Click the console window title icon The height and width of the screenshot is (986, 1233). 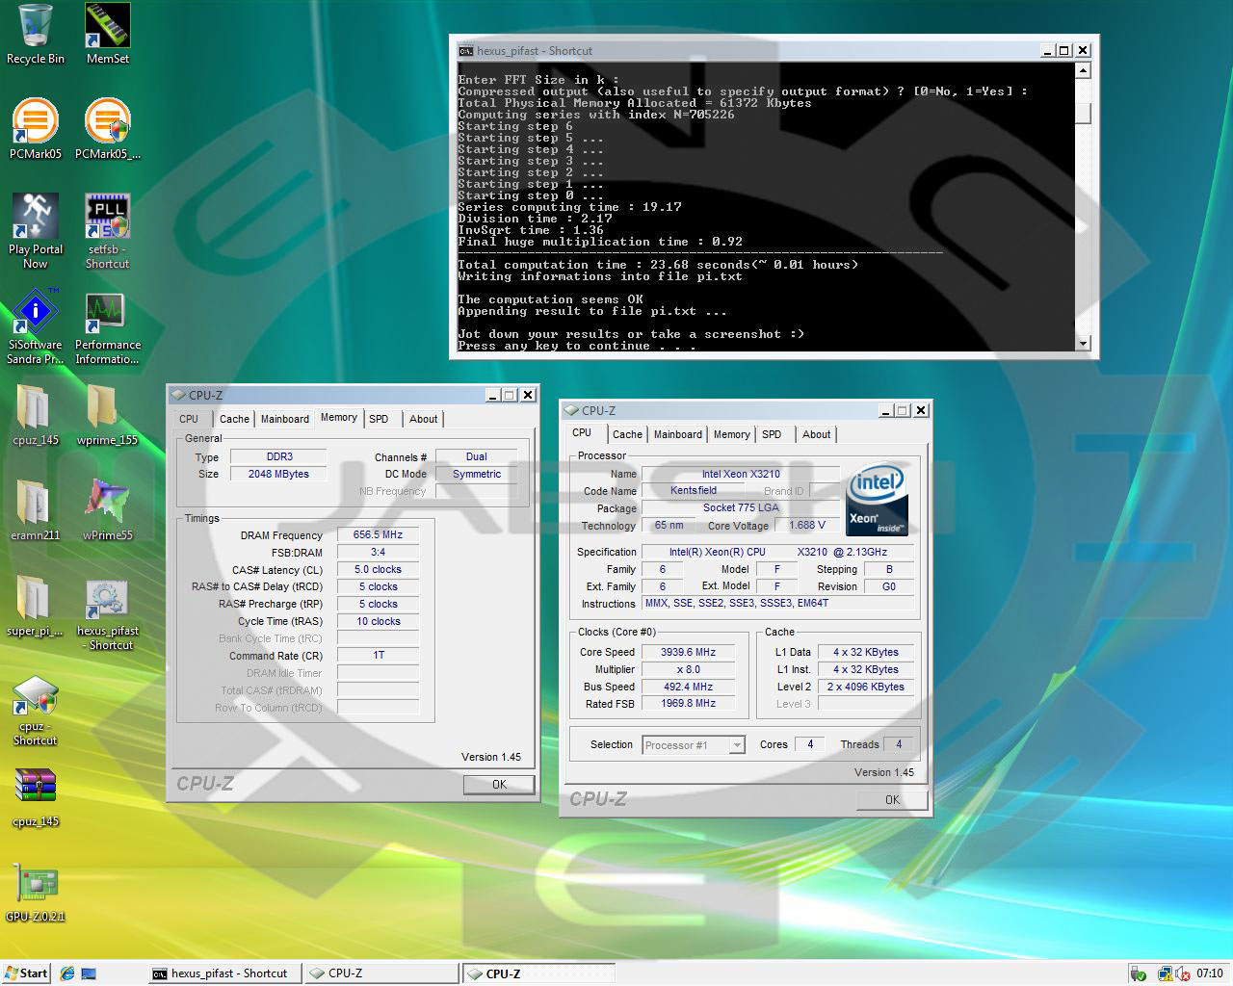[x=465, y=51]
